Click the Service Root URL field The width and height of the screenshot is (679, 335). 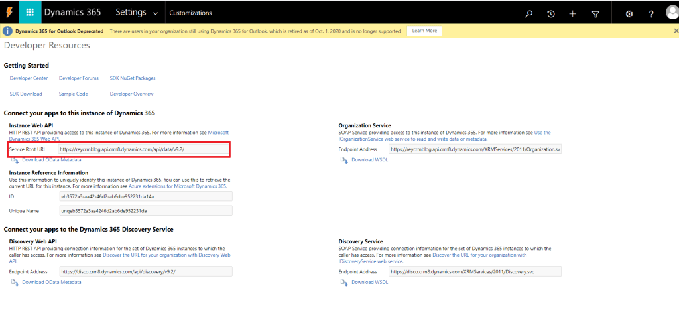click(x=143, y=150)
